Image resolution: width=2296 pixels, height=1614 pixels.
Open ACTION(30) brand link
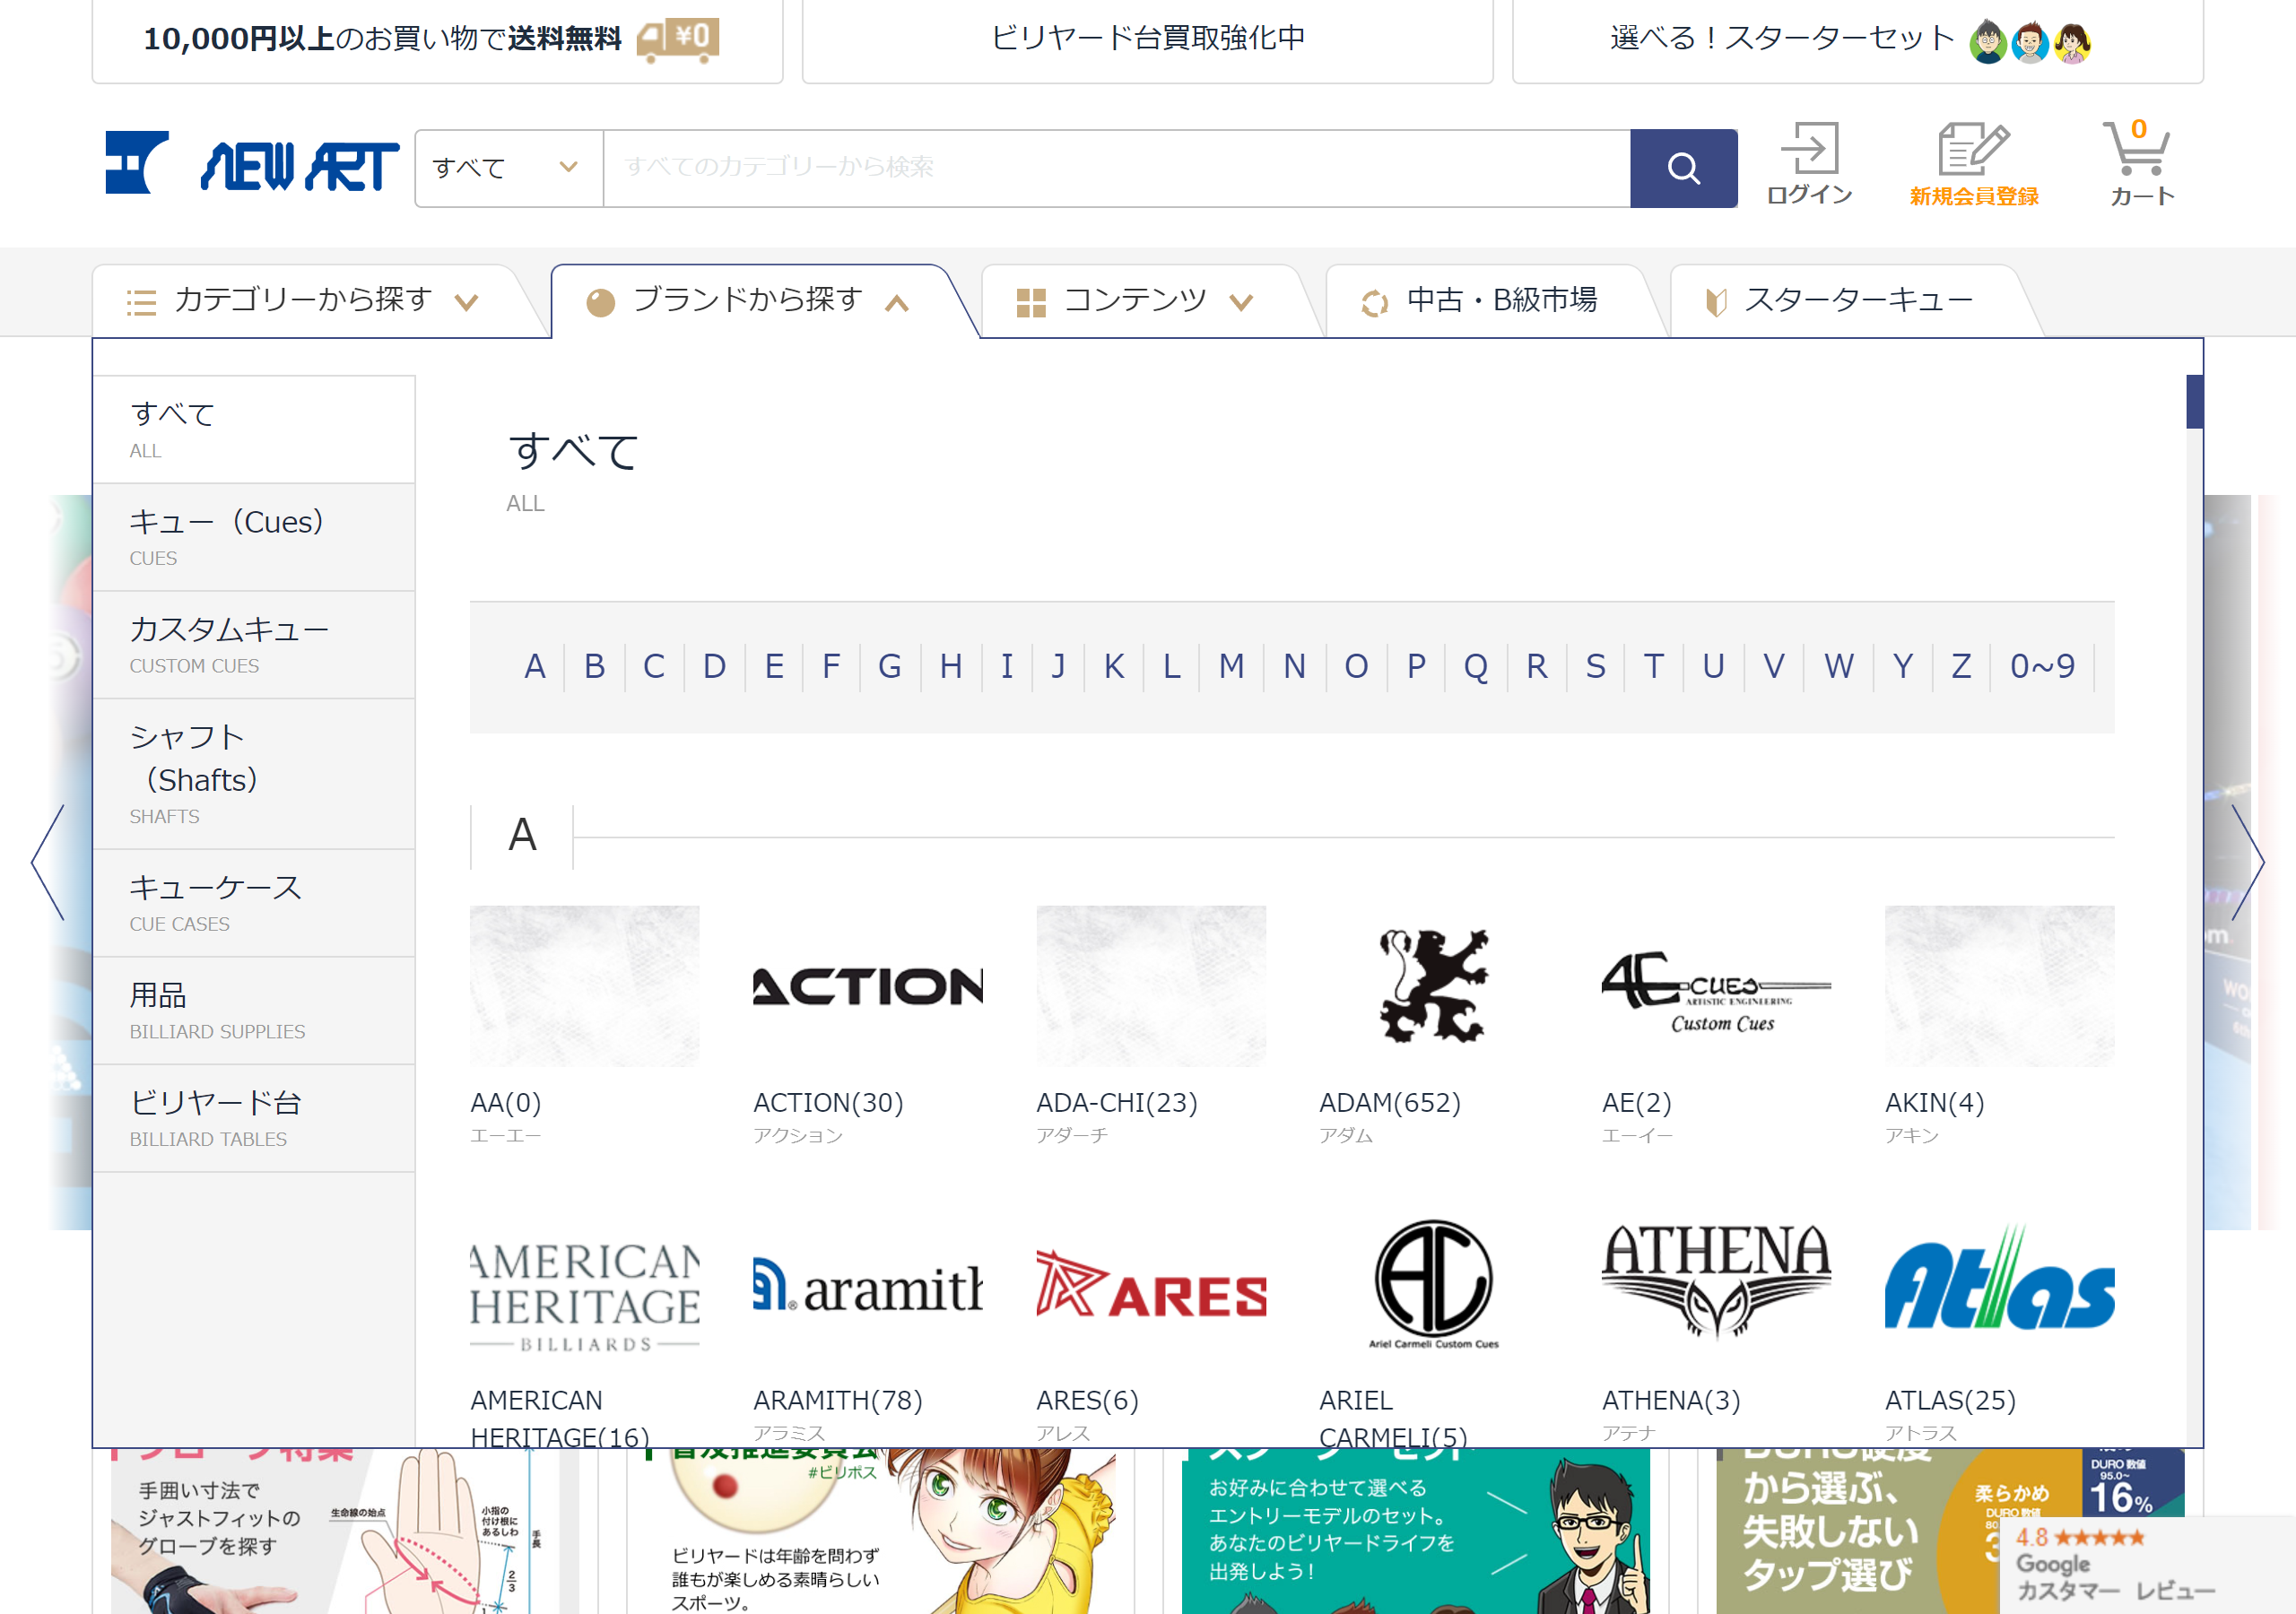pyautogui.click(x=828, y=1103)
